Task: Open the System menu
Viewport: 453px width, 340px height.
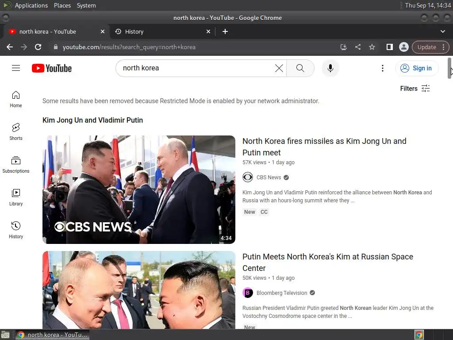Action: 86,5
